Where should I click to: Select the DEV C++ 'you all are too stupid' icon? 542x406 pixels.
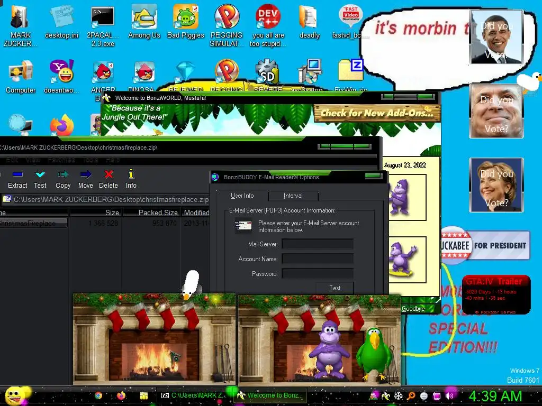click(x=268, y=25)
